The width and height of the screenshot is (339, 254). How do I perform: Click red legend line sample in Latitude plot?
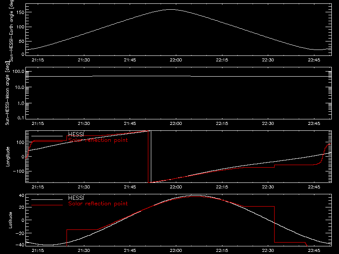click(47, 205)
